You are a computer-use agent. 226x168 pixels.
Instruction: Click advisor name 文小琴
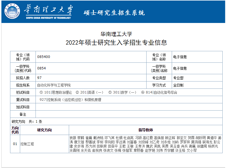(192, 151)
